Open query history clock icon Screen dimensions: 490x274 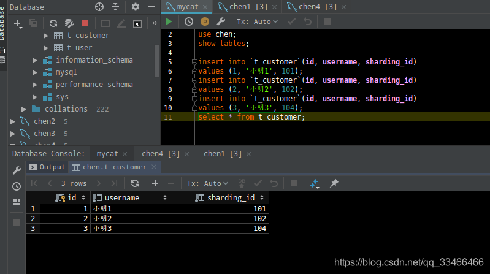point(188,21)
